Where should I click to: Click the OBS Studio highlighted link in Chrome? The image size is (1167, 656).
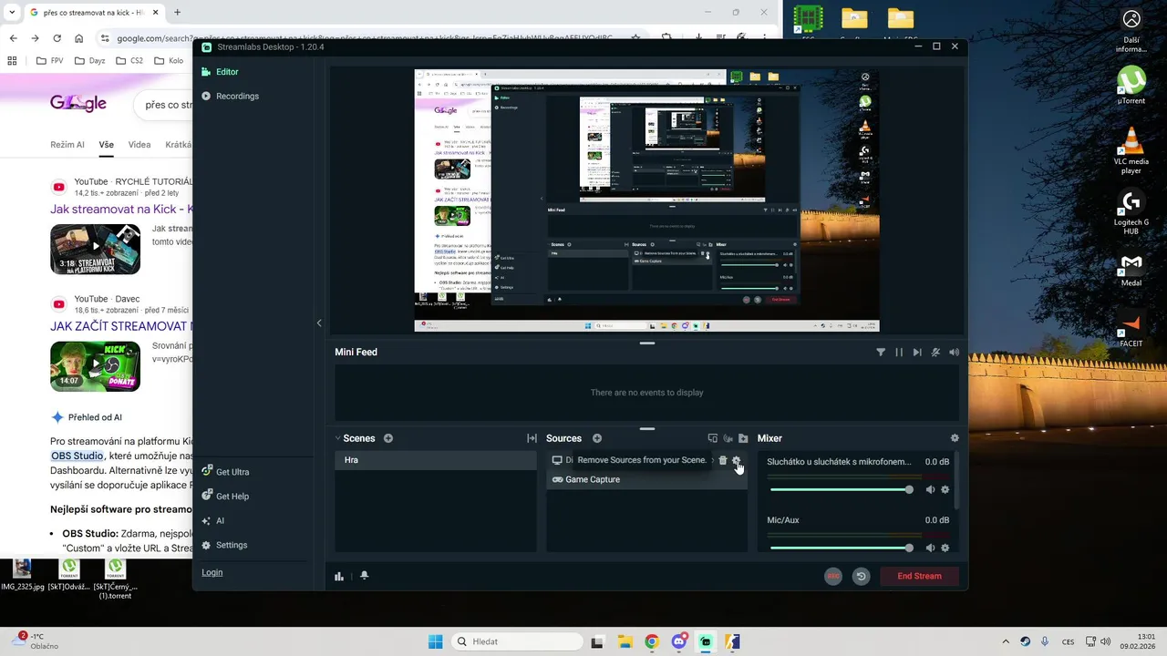[77, 456]
